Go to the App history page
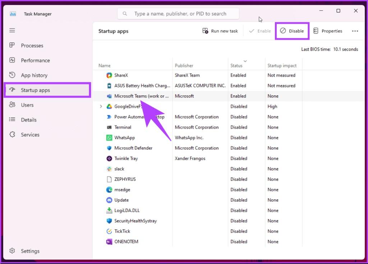The image size is (368, 264). pyautogui.click(x=34, y=75)
